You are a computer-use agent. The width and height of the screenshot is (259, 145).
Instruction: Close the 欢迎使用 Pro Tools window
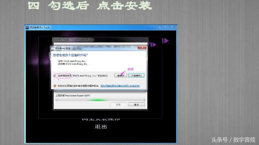click(x=172, y=27)
